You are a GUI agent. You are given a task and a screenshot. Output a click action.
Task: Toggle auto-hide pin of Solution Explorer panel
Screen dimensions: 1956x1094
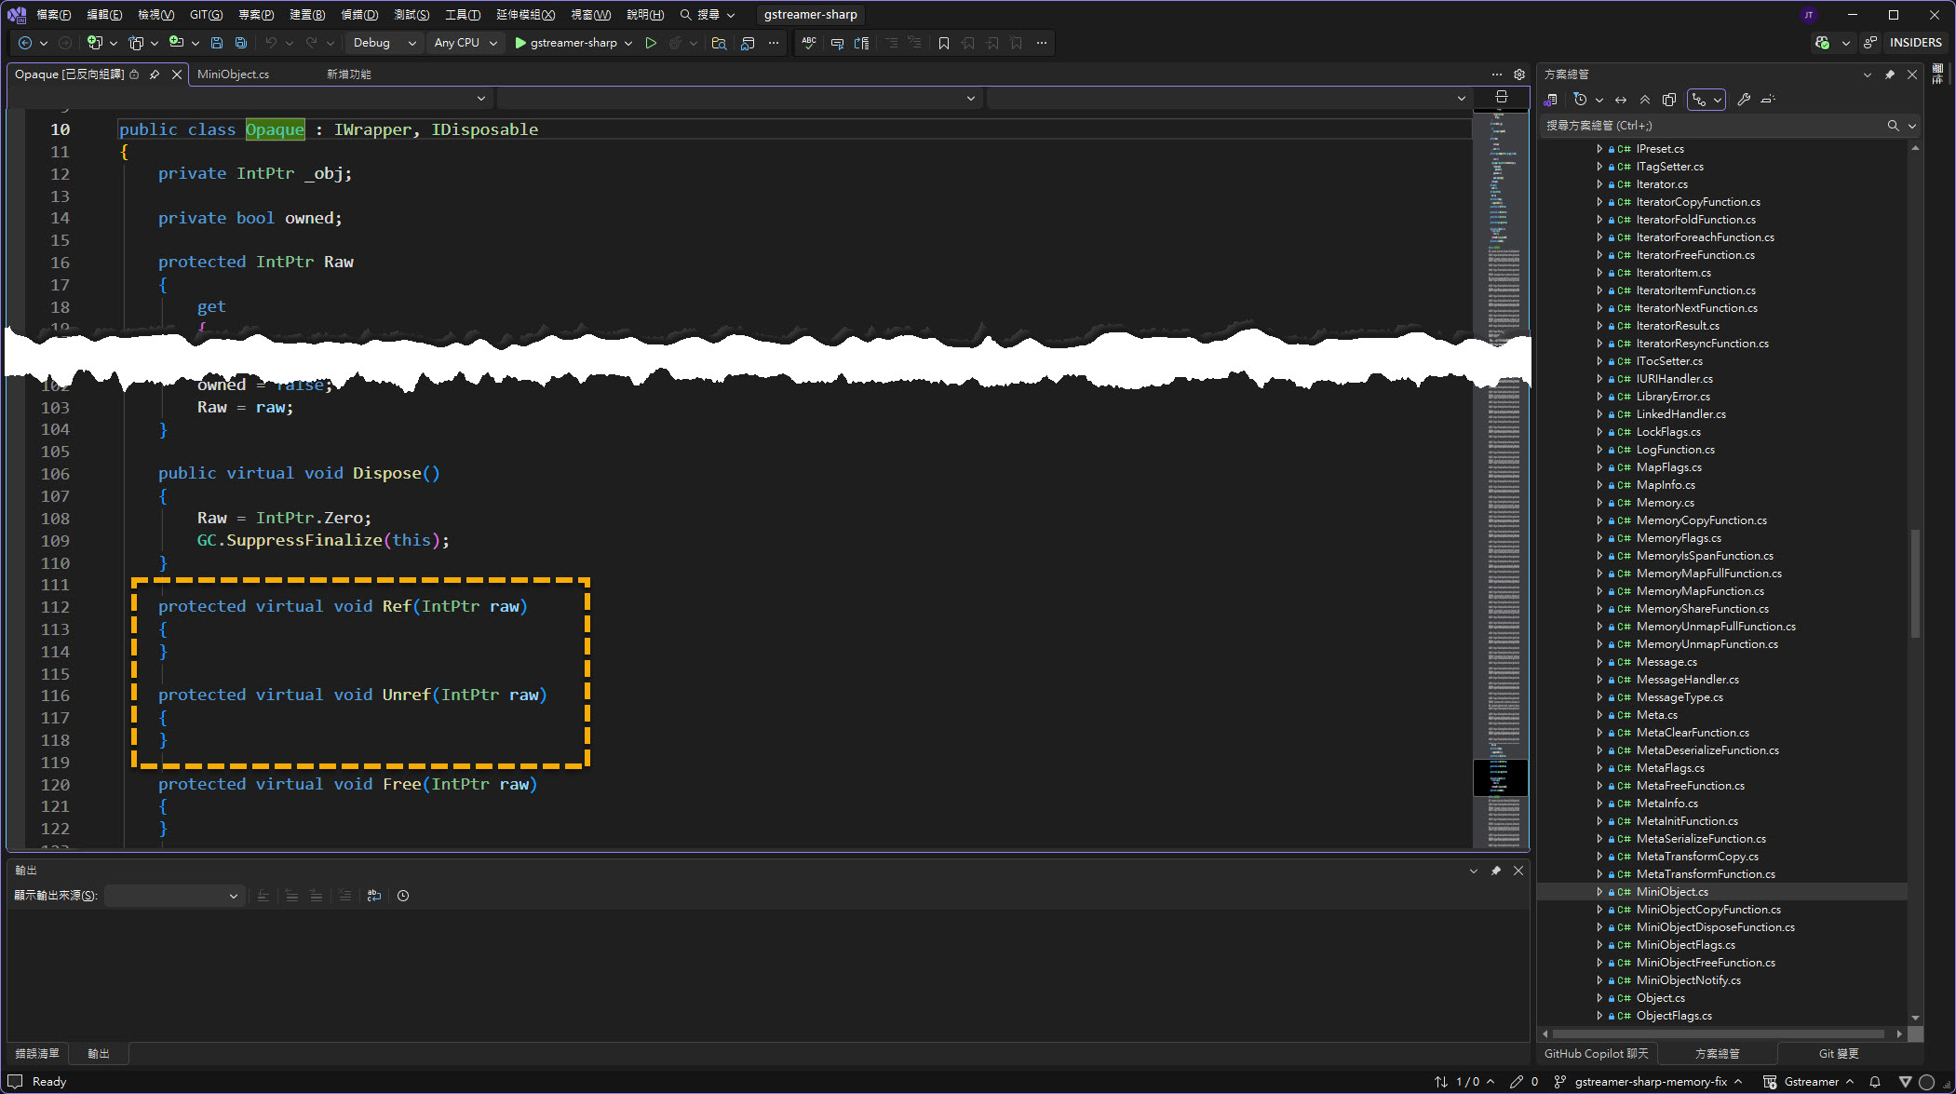point(1890,74)
